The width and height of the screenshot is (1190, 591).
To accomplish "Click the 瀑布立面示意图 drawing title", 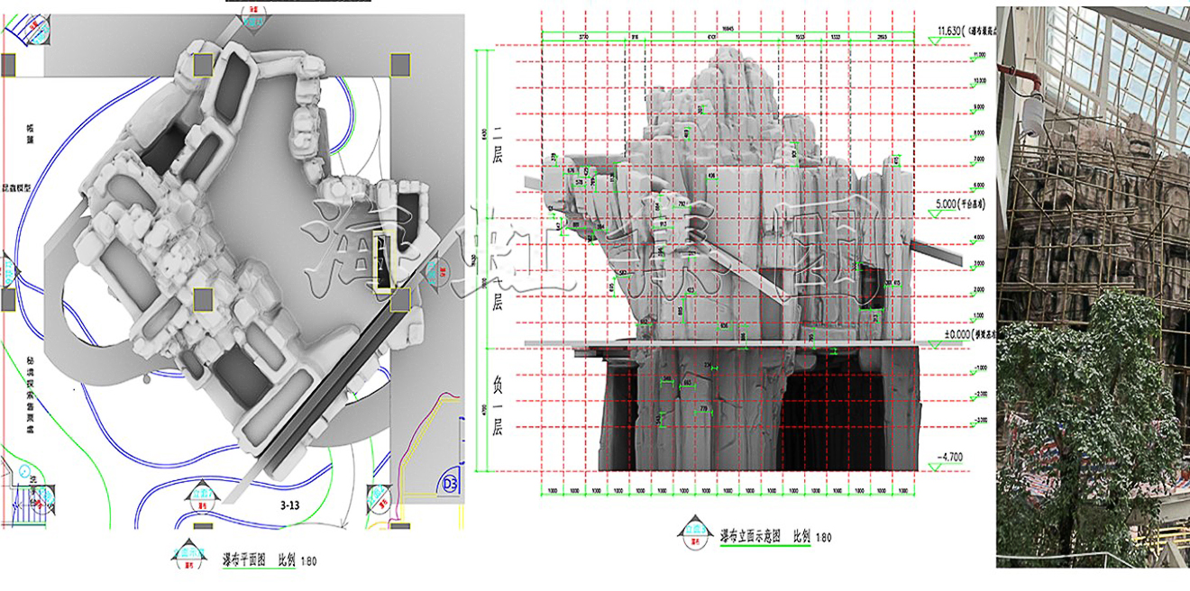I will tap(748, 537).
